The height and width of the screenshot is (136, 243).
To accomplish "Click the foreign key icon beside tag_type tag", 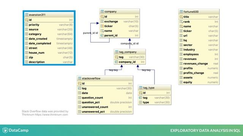I will pos(140,98).
